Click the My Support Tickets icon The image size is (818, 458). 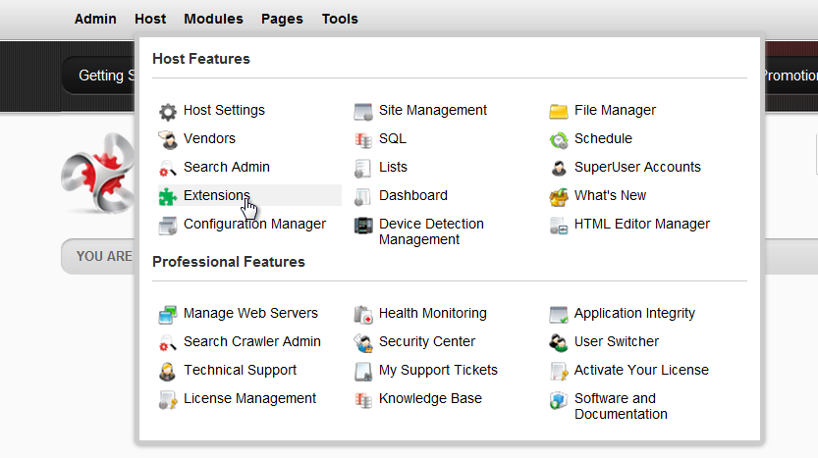(363, 371)
